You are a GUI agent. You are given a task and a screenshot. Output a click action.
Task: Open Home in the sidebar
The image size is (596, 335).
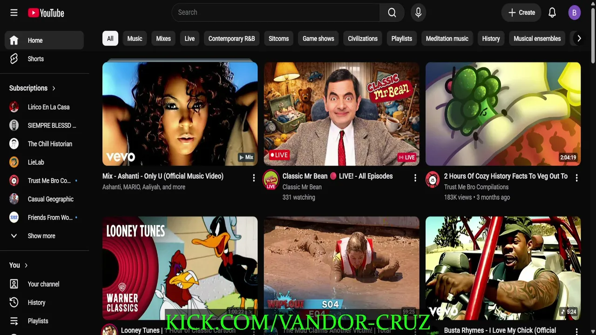(x=44, y=40)
